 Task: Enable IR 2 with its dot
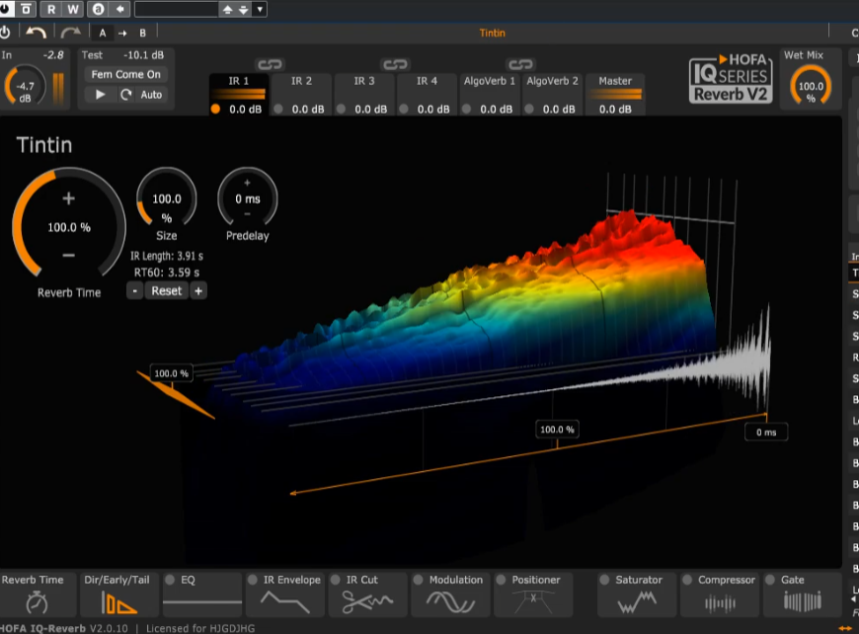click(278, 109)
